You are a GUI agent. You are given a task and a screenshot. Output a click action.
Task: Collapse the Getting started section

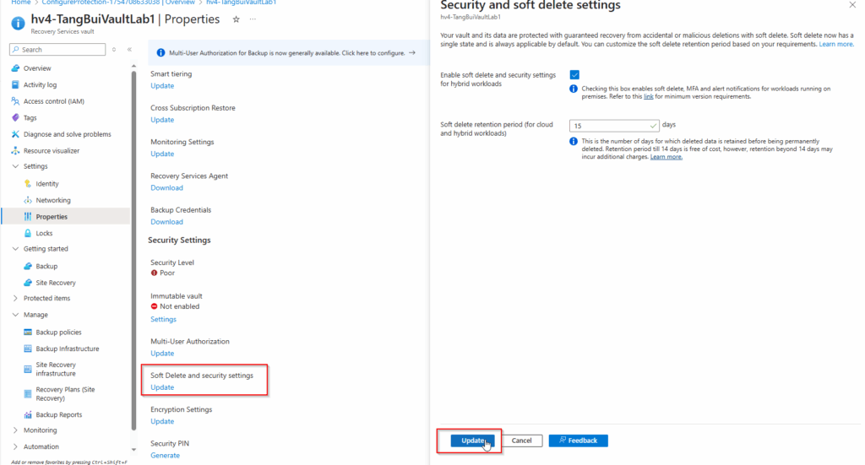point(15,249)
